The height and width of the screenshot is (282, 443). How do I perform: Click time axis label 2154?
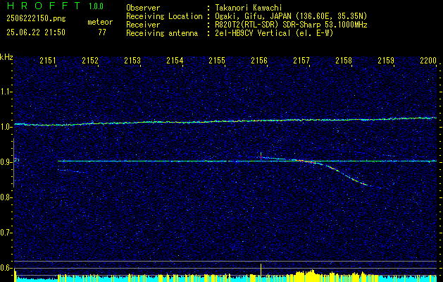175,61
